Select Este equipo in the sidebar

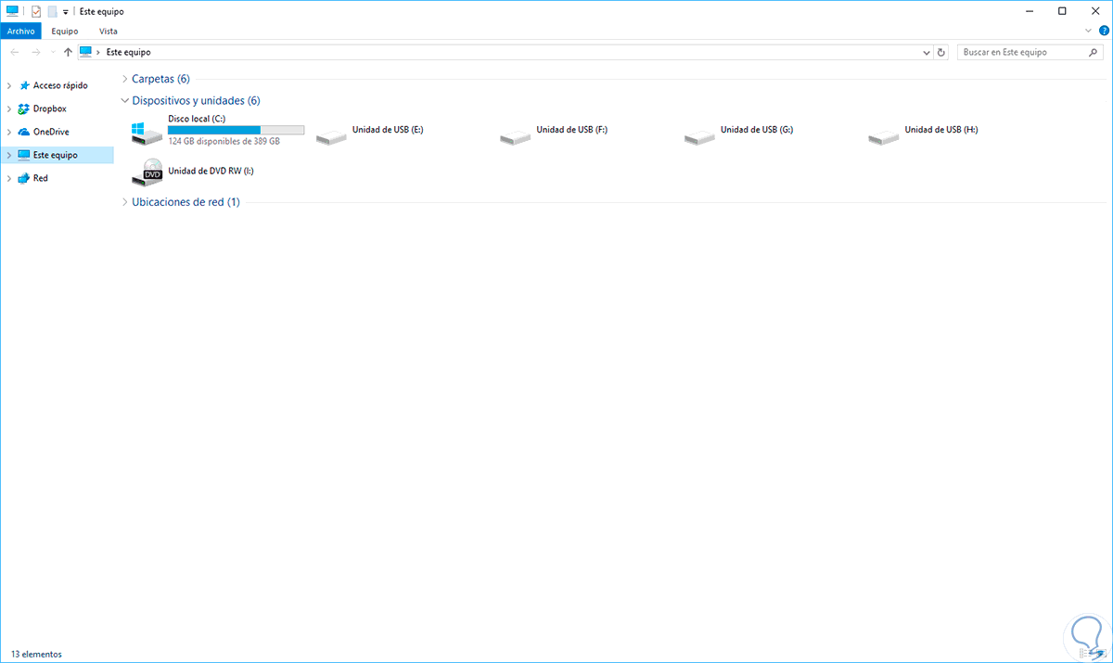click(x=58, y=155)
